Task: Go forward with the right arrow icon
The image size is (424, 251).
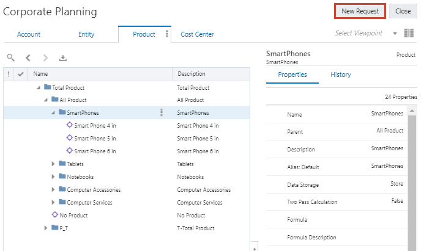Action: (x=45, y=58)
